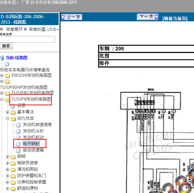Click the 清洗和雨刮 folder icon
194x193 pixels.
tap(13, 170)
